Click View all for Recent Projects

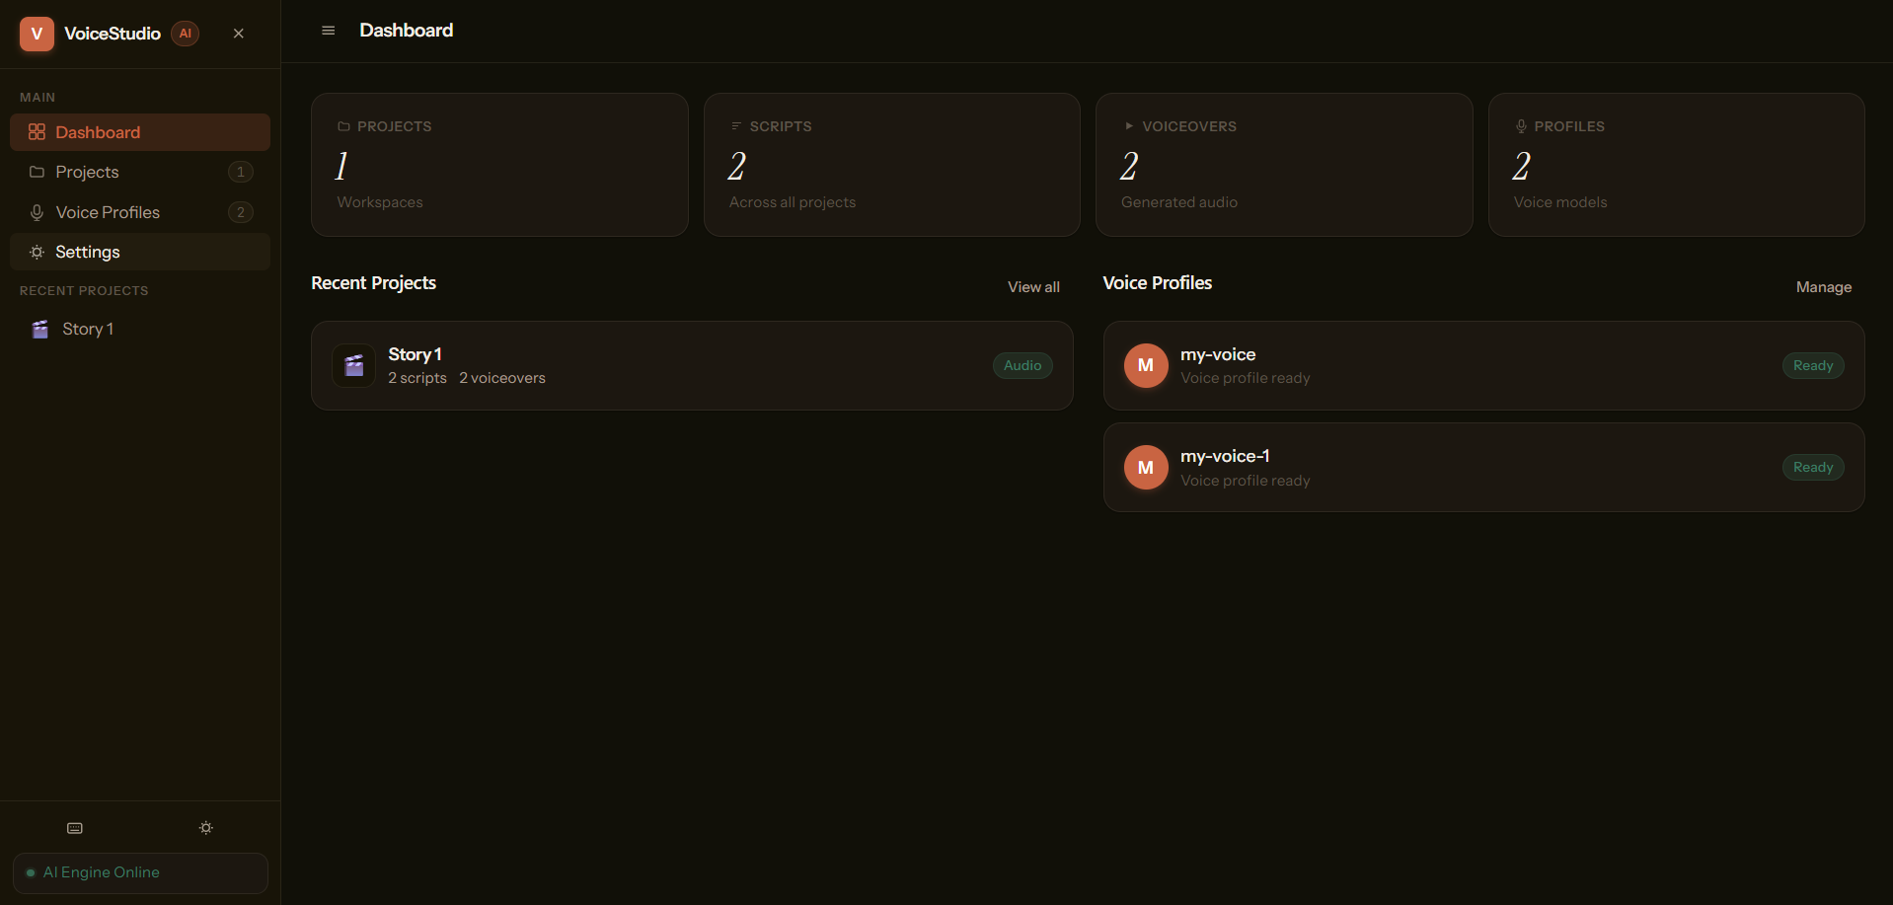[1033, 287]
